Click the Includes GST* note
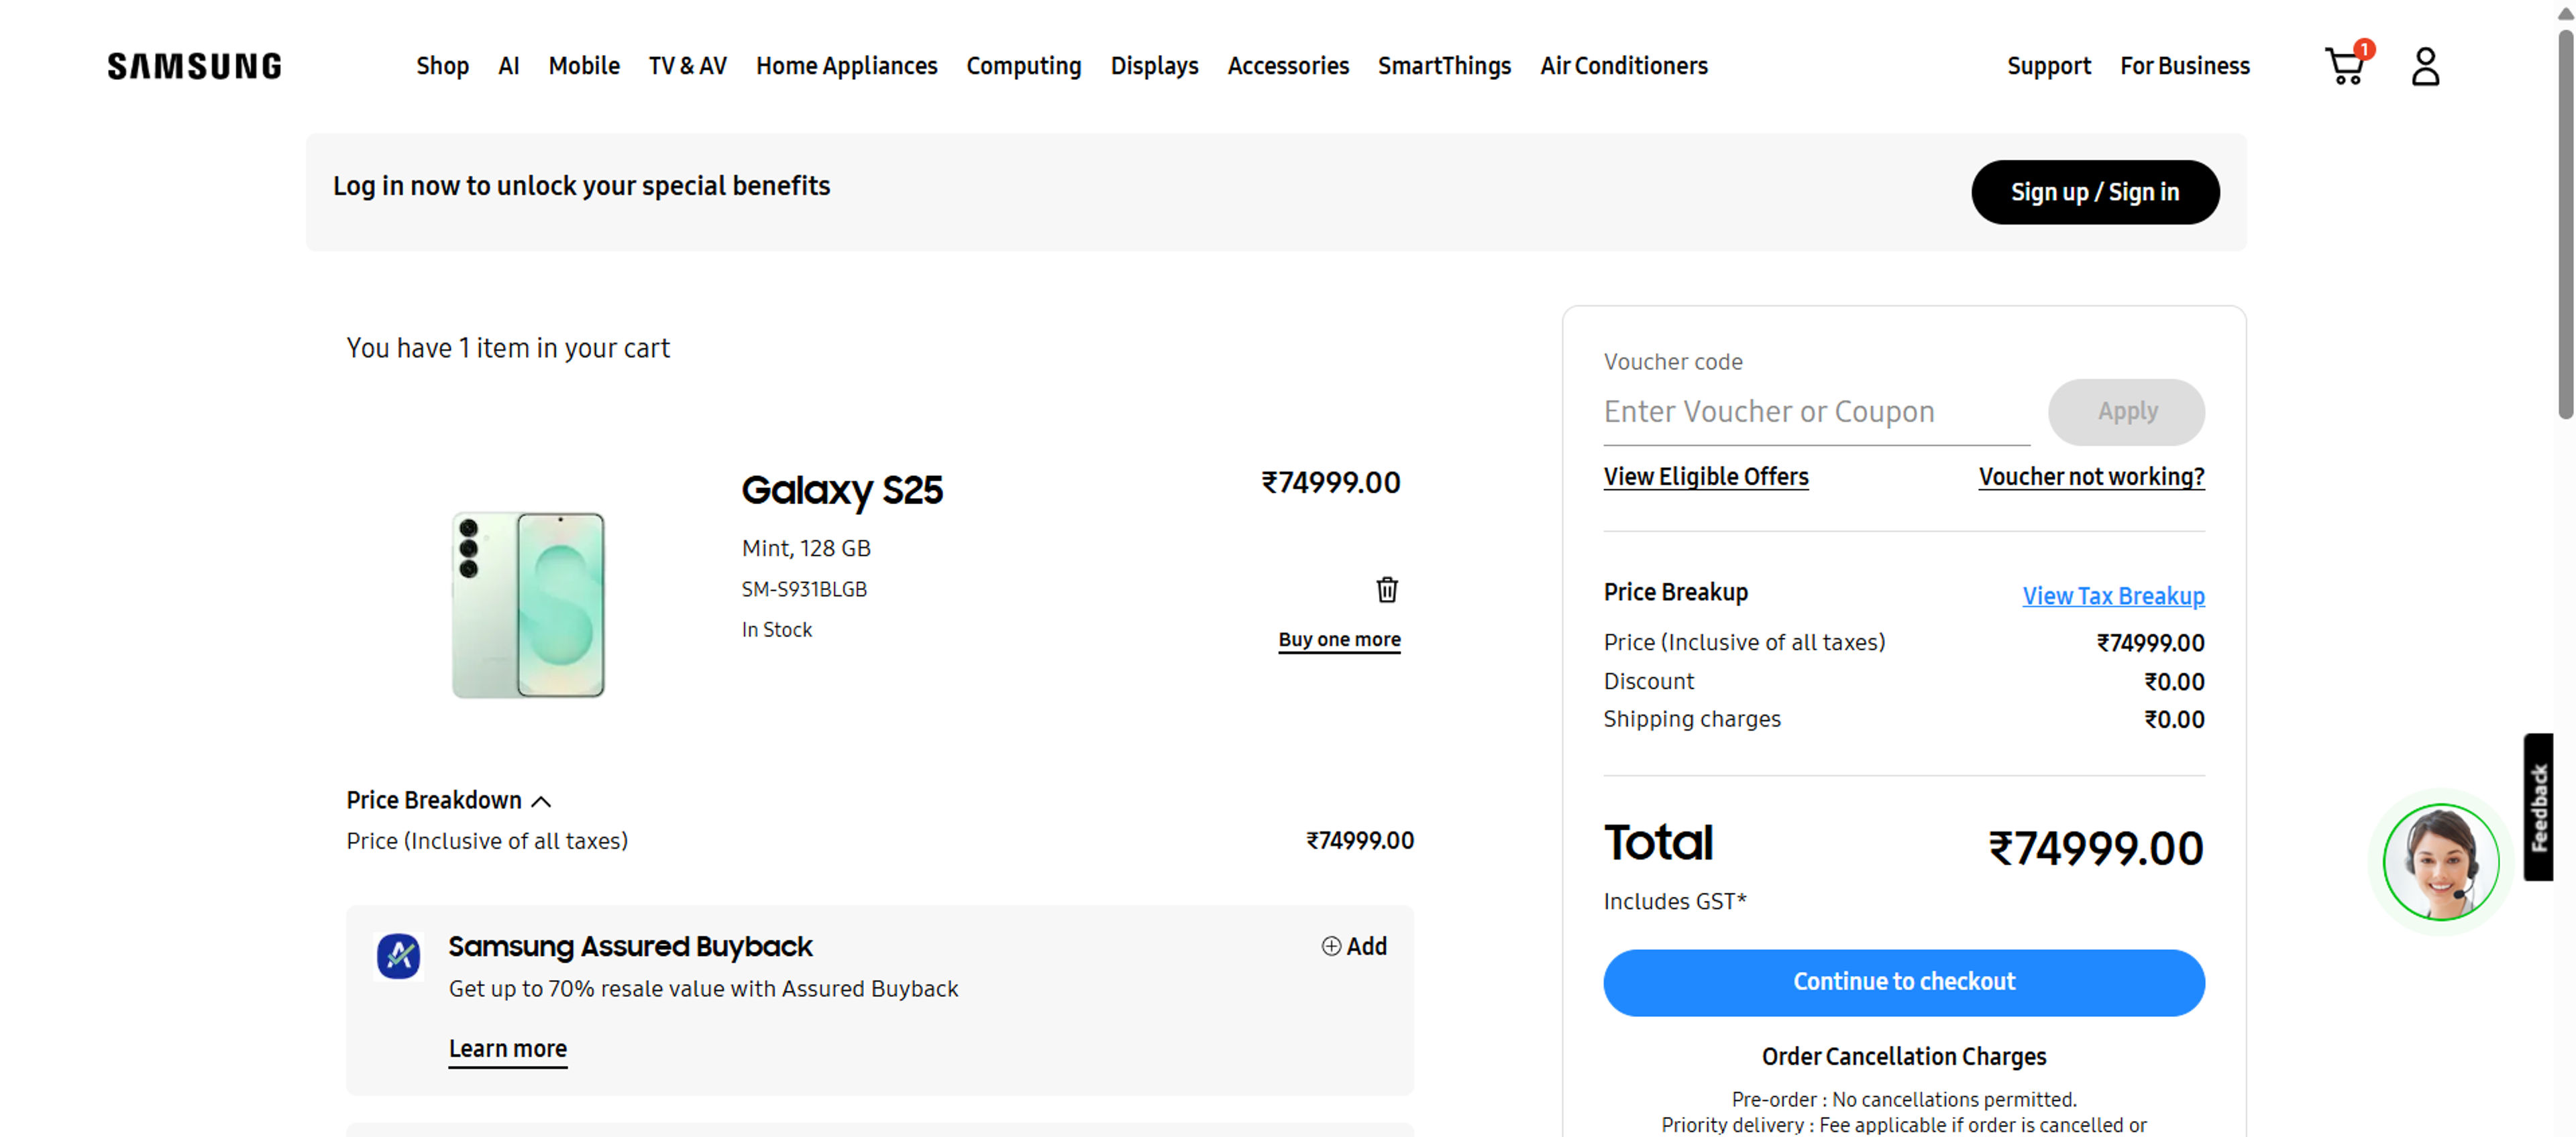Image resolution: width=2576 pixels, height=1137 pixels. pyautogui.click(x=1674, y=901)
